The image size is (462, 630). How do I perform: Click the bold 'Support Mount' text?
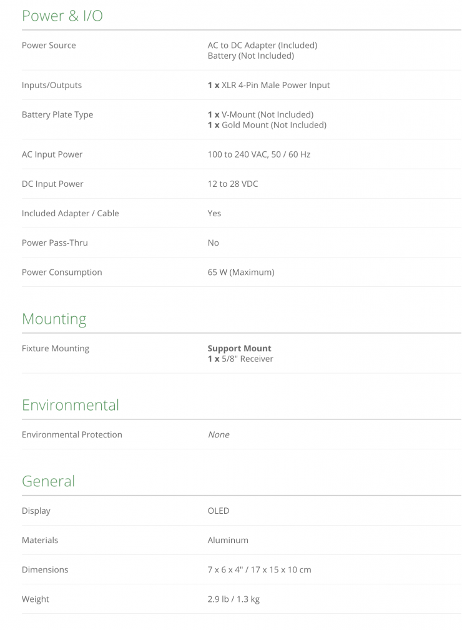tap(239, 349)
